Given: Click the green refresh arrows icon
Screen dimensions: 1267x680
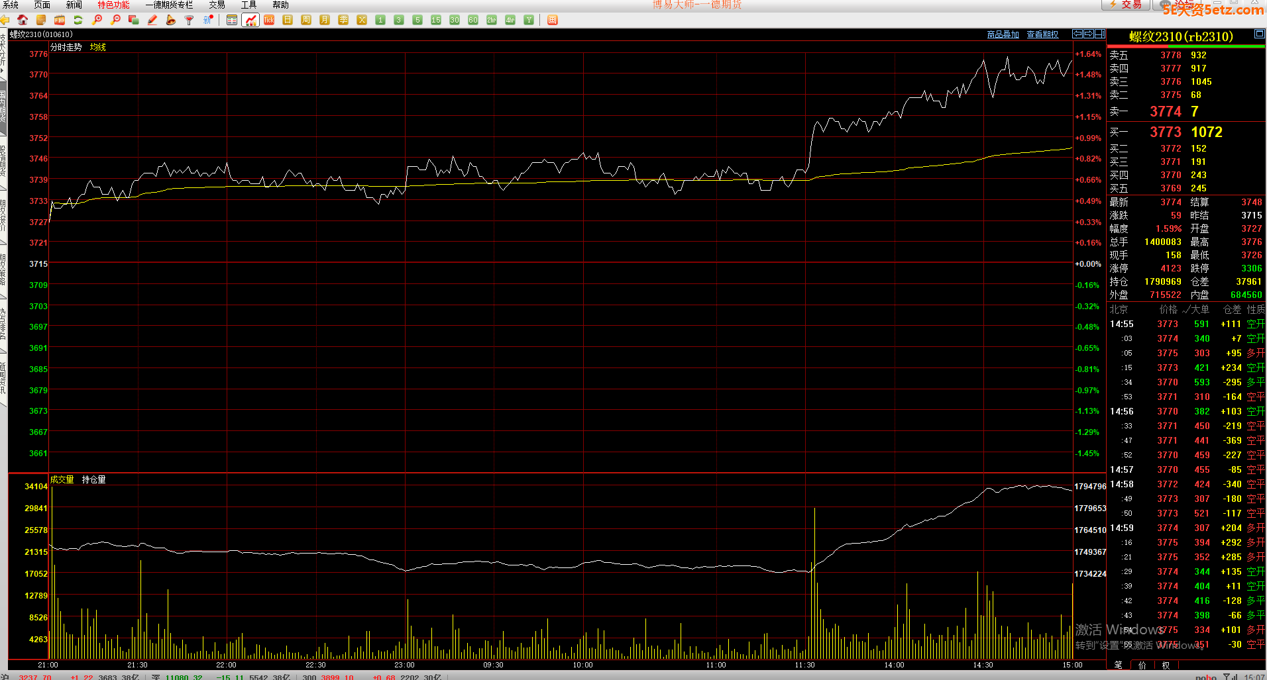Looking at the screenshot, I should [78, 20].
